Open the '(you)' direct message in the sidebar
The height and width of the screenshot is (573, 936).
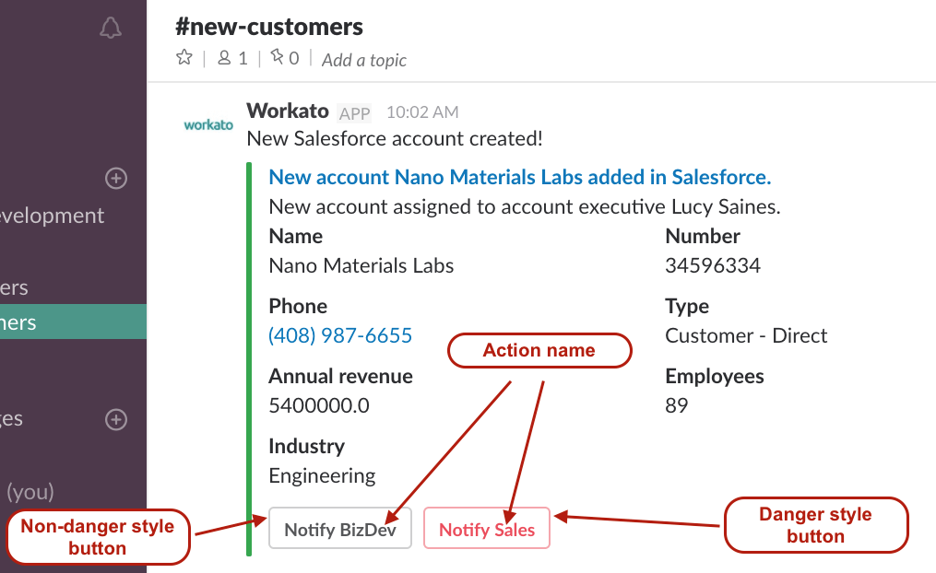pos(30,491)
